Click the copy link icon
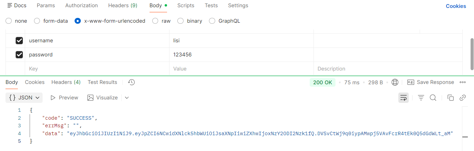Image resolution: width=474 pixels, height=151 pixels. coord(463,98)
